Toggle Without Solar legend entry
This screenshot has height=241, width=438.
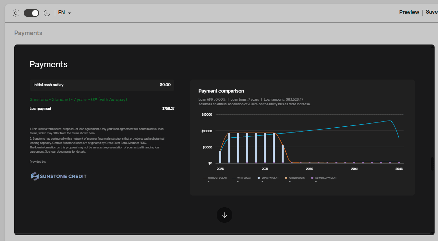tap(215, 178)
